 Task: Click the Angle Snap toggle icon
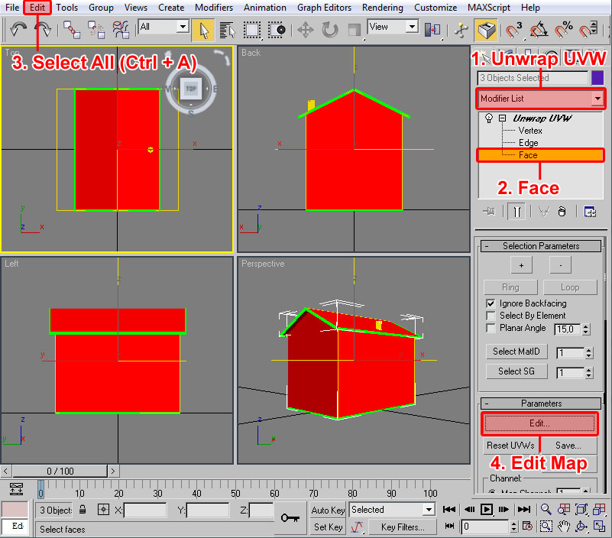(539, 30)
